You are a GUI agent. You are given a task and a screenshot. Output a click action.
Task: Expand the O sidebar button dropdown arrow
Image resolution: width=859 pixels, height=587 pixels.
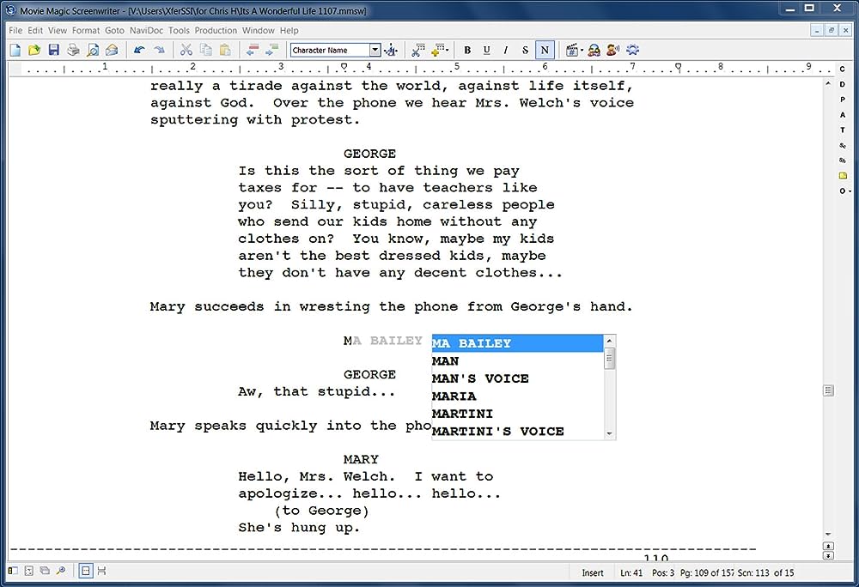[850, 191]
